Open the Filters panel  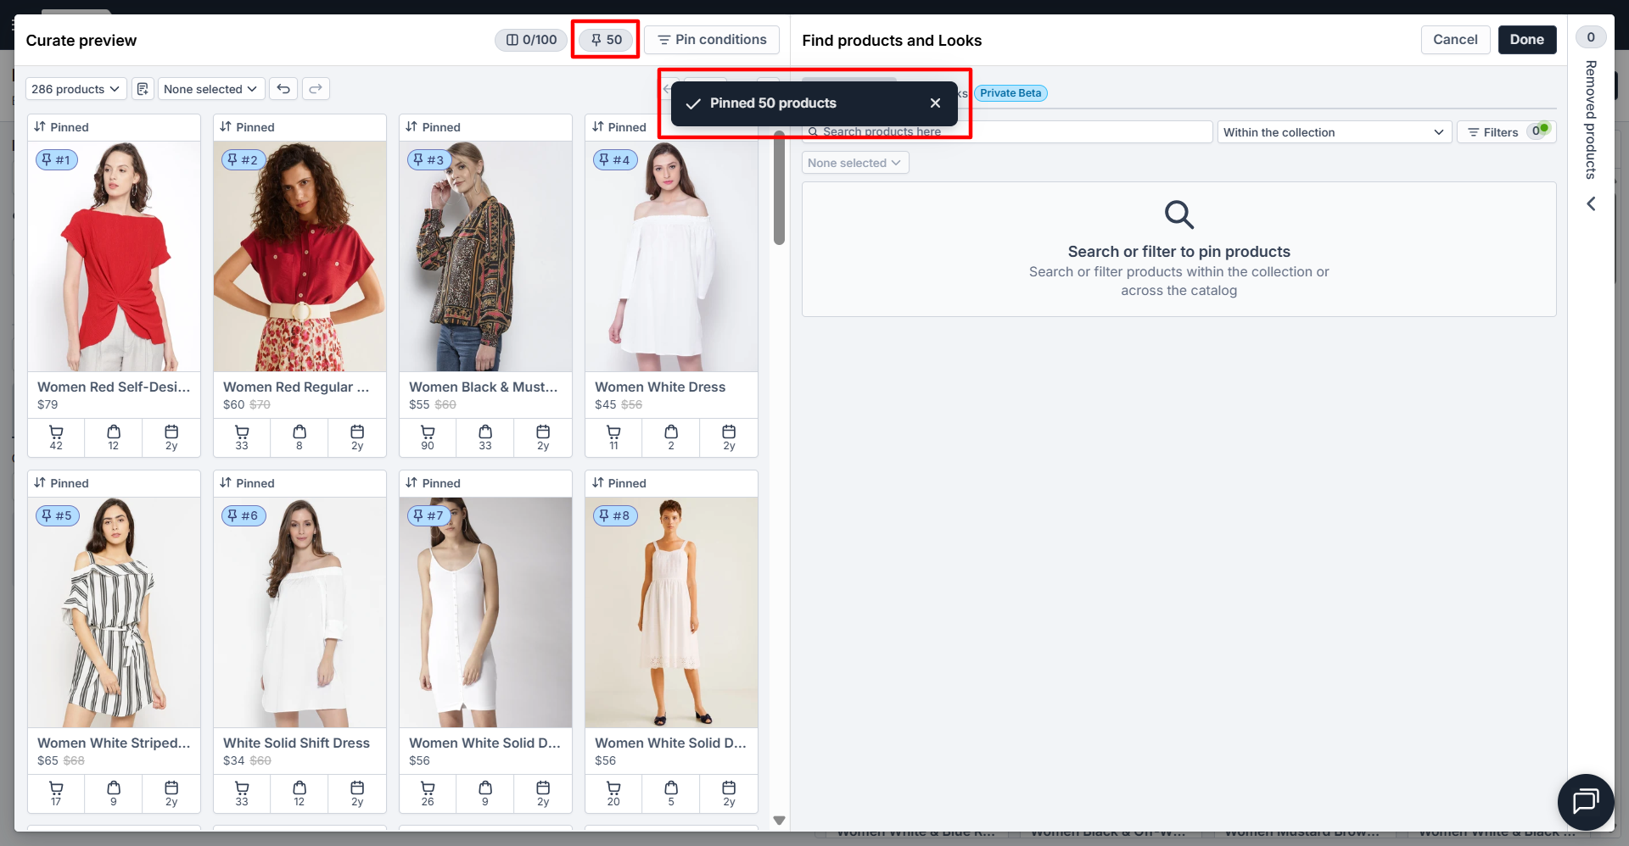coord(1506,132)
